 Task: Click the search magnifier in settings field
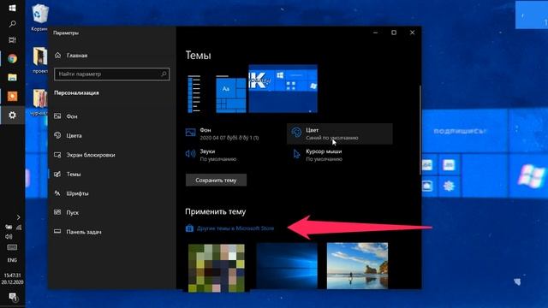click(x=164, y=74)
